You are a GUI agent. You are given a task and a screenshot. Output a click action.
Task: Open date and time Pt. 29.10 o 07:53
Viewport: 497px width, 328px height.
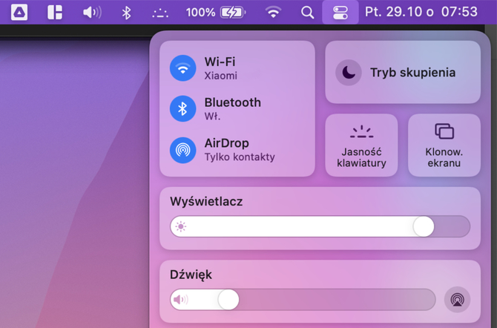[421, 12]
